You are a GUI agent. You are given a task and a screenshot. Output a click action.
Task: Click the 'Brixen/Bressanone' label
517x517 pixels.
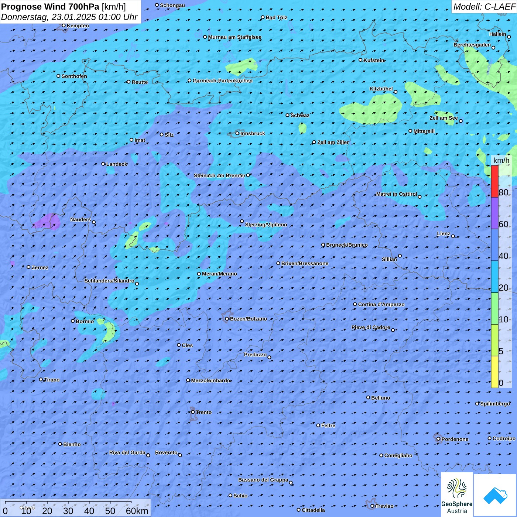coord(305,263)
